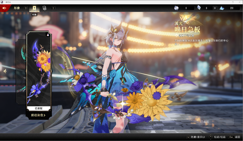
Task: Select the 形象 appearance tab icon
Action: tap(34, 8)
